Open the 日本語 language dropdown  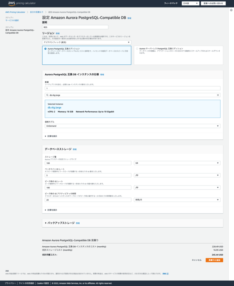coord(190,3)
